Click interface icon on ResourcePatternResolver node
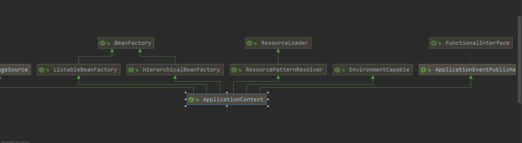This screenshot has width=522, height=143. click(234, 70)
